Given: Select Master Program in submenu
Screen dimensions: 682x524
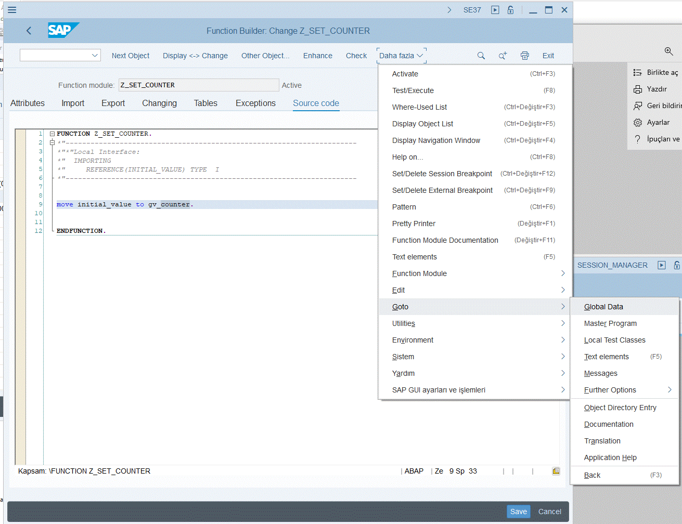Looking at the screenshot, I should point(625,323).
